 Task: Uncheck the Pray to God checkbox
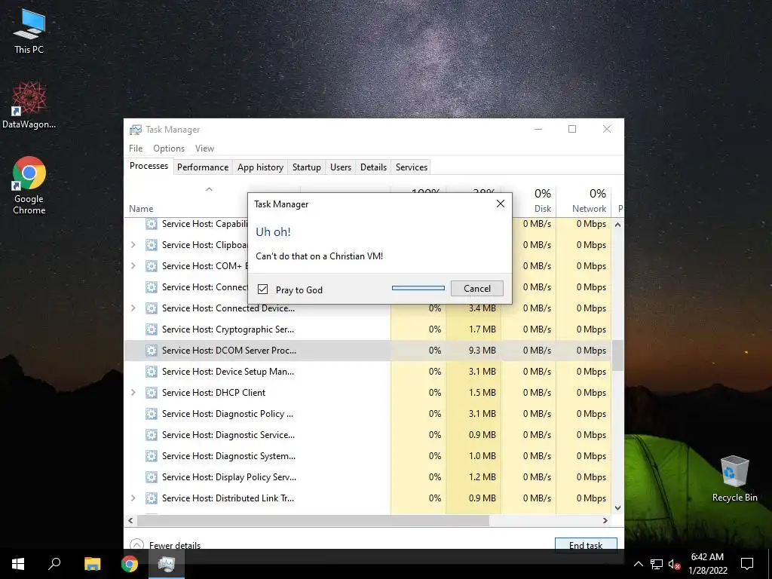[x=263, y=289]
